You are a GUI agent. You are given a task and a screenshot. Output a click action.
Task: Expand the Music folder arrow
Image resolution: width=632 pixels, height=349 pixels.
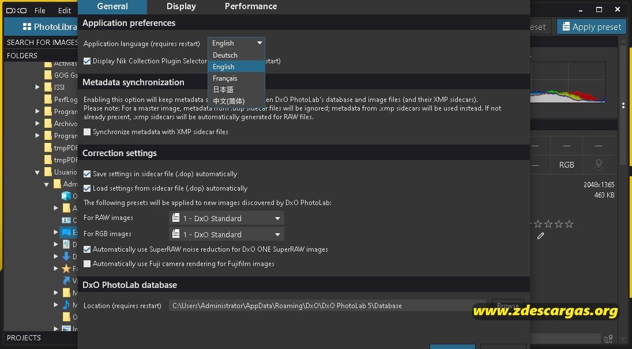(x=56, y=305)
